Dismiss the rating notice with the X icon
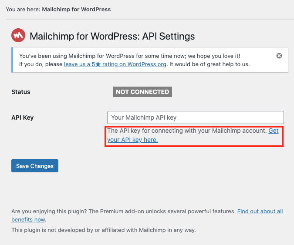The image size is (294, 245). [279, 56]
